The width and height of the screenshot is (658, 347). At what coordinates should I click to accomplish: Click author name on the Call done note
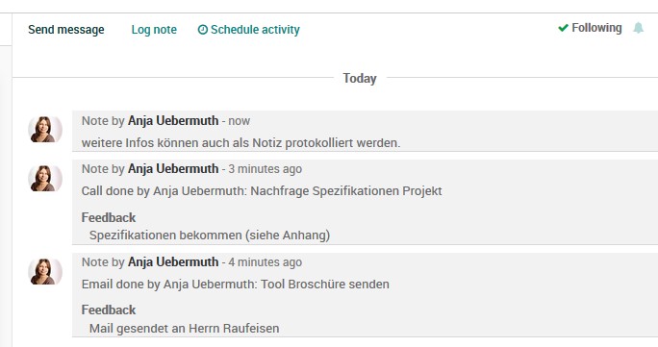pos(173,169)
